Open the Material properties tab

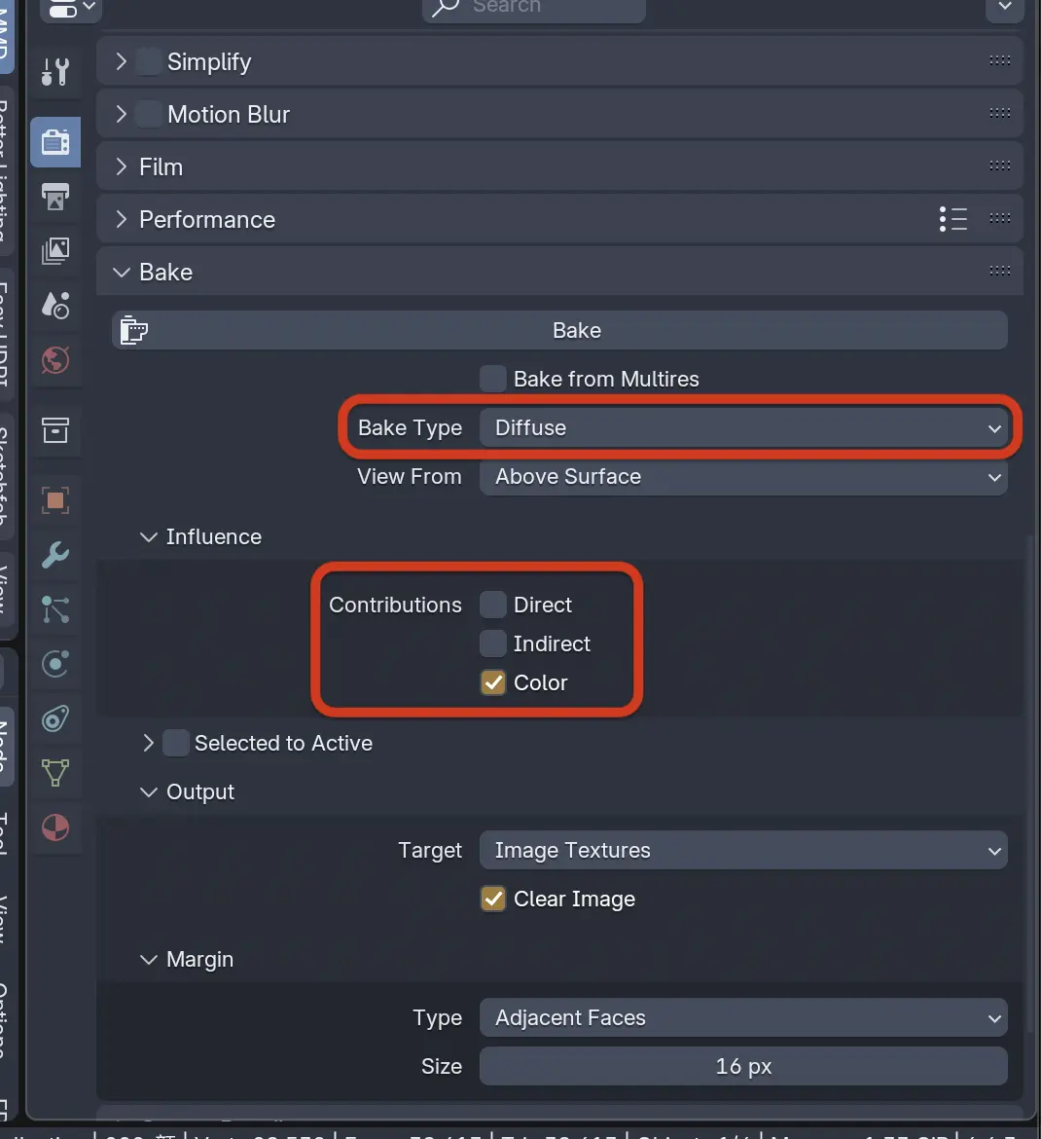click(55, 827)
